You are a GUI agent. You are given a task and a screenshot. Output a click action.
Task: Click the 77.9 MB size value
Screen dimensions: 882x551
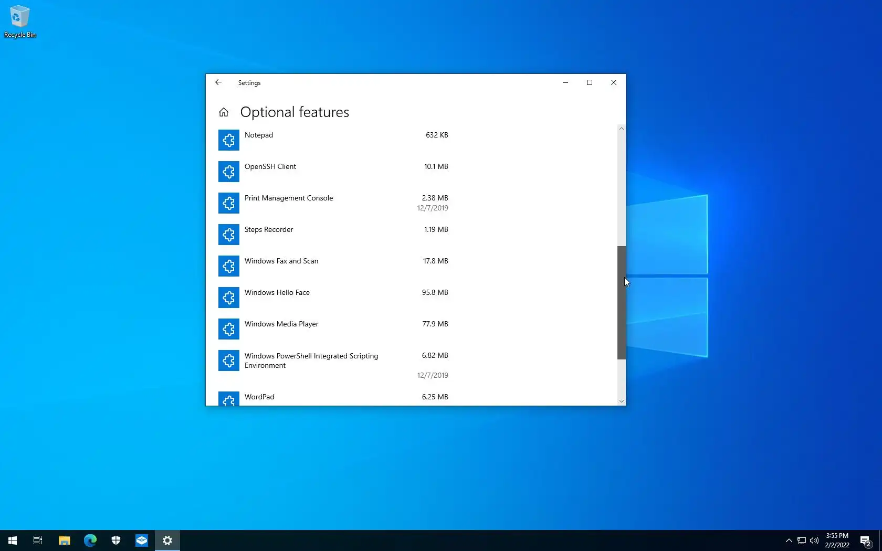[x=435, y=324]
